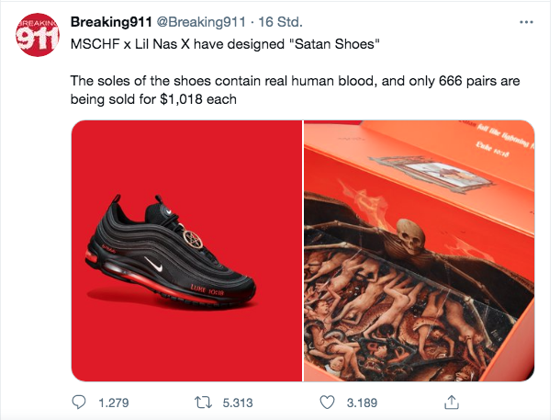Screen dimensions: 560x420
Task: Open the @Breaking911 handle link
Action: 201,22
